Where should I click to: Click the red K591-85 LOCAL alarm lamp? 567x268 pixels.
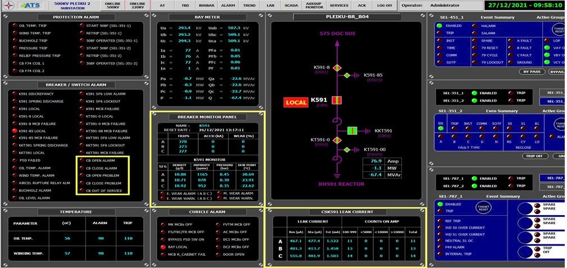[15, 130]
